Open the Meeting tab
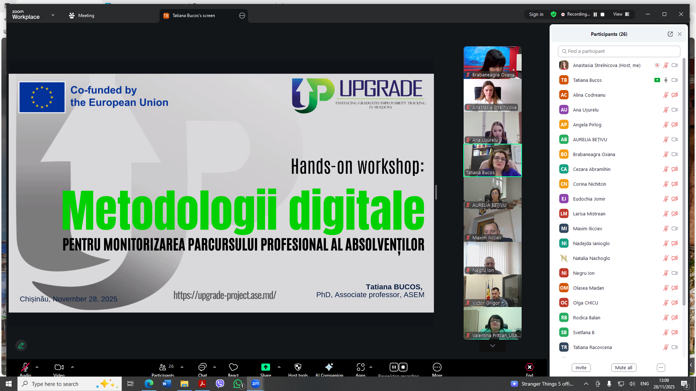The height and width of the screenshot is (391, 696). [82, 16]
